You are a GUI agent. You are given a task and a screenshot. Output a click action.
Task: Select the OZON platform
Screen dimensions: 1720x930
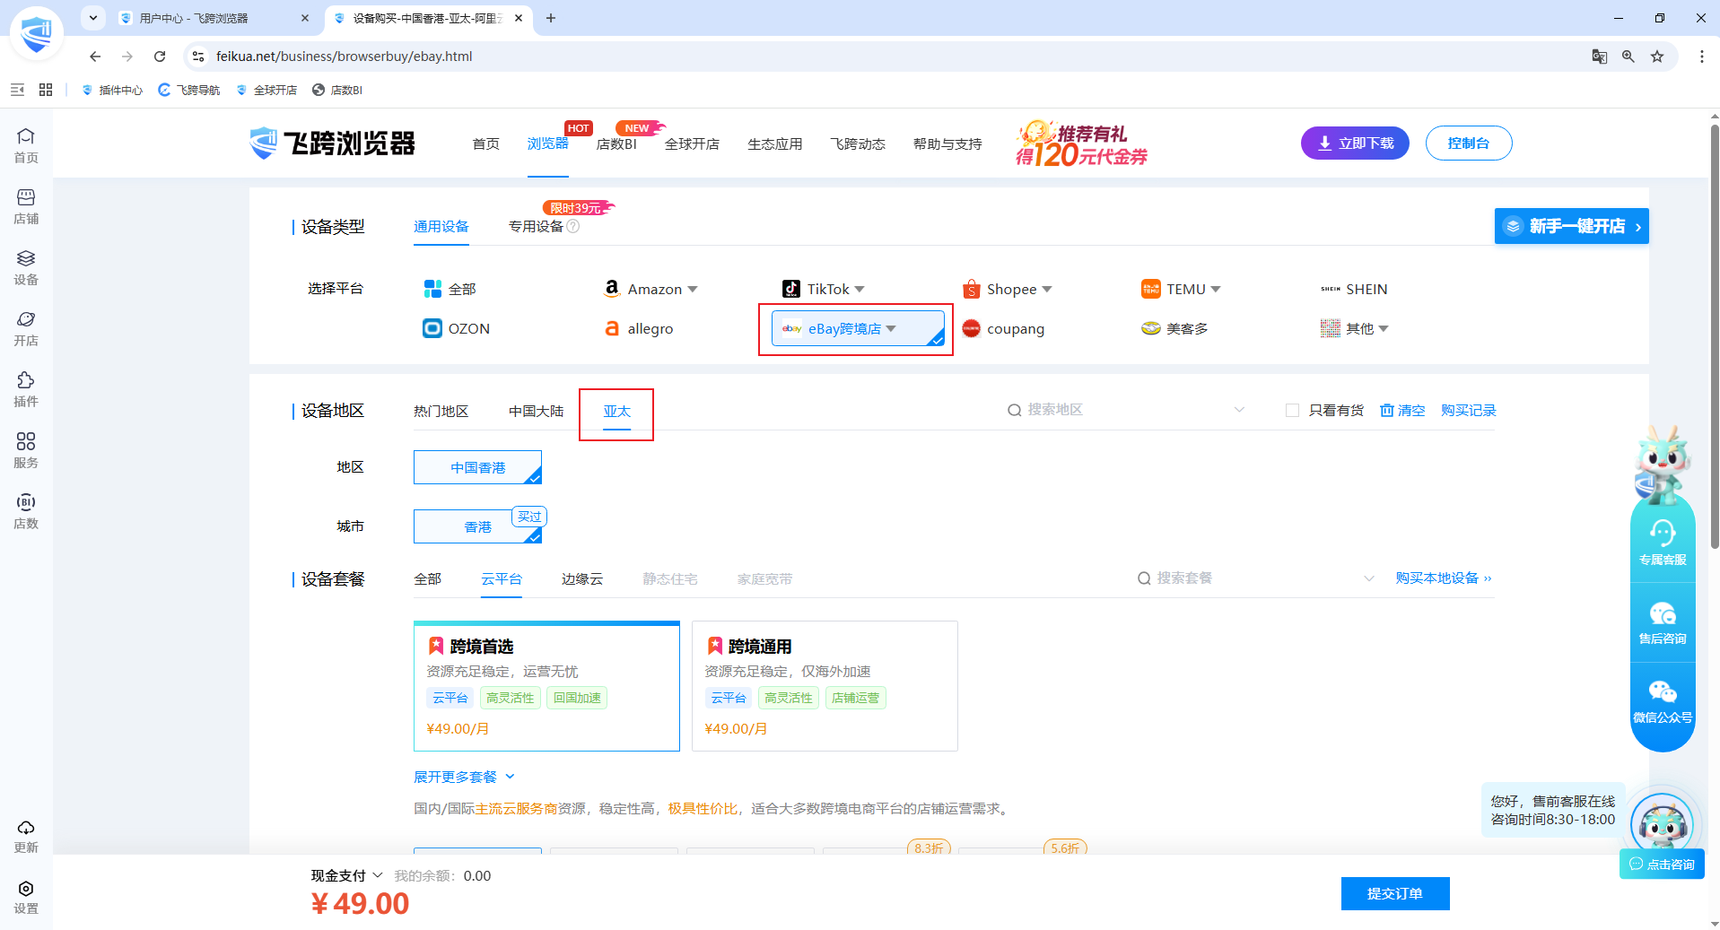point(457,328)
